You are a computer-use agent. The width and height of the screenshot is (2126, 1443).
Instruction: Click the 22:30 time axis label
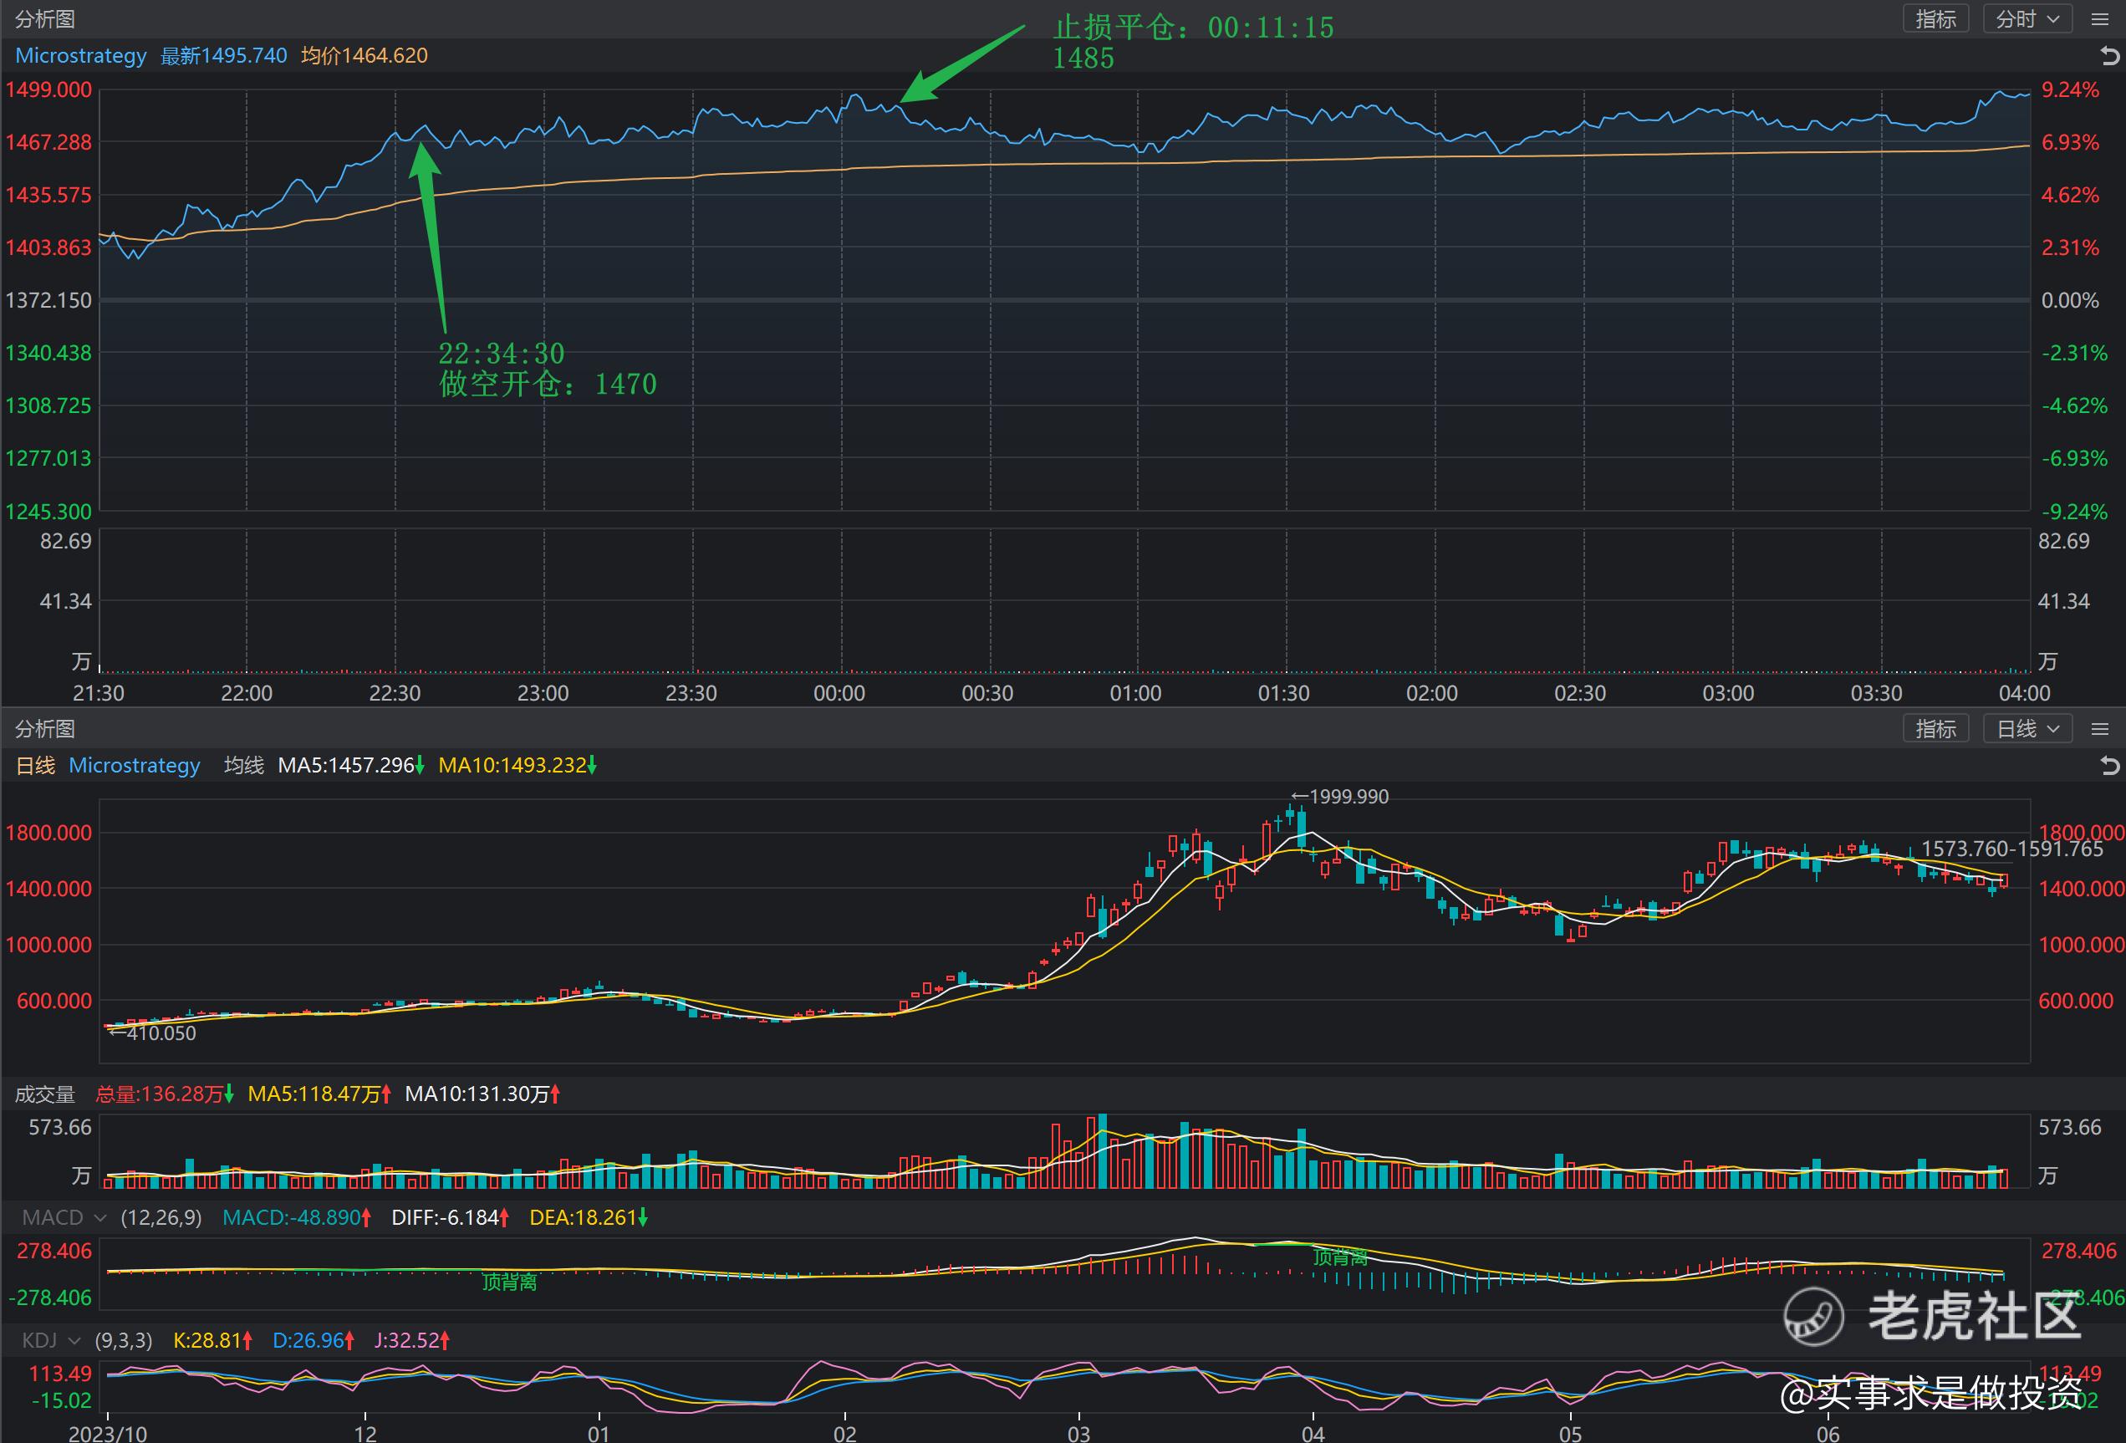point(395,694)
